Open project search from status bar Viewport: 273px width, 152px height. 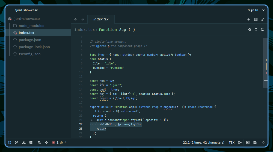39,142
